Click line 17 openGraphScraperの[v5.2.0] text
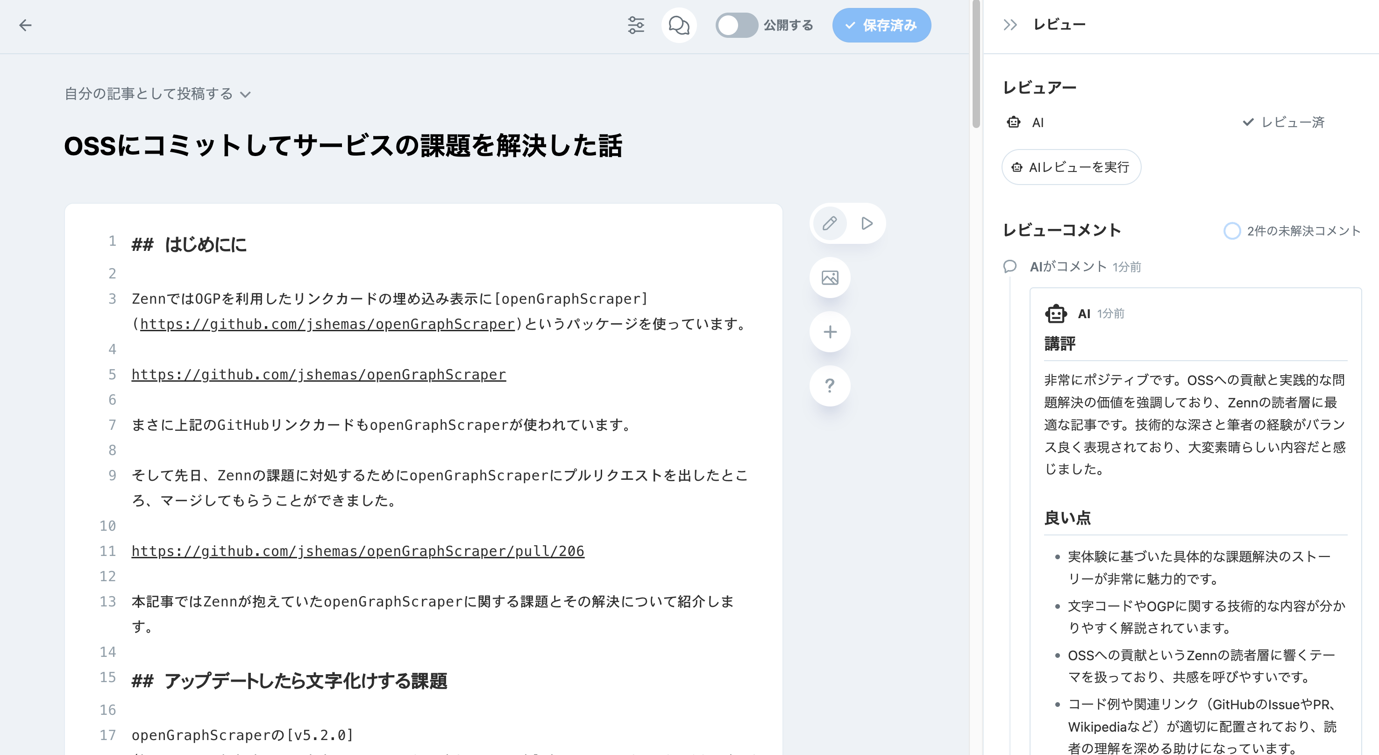1379x755 pixels. (x=242, y=734)
